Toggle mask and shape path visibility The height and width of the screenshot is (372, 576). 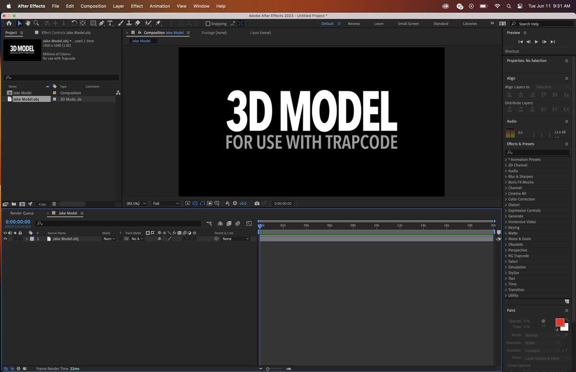pyautogui.click(x=203, y=203)
